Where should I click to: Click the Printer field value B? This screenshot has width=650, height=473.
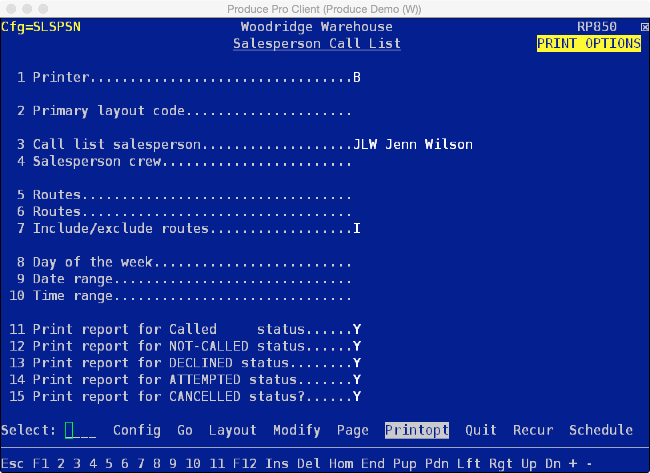click(357, 77)
